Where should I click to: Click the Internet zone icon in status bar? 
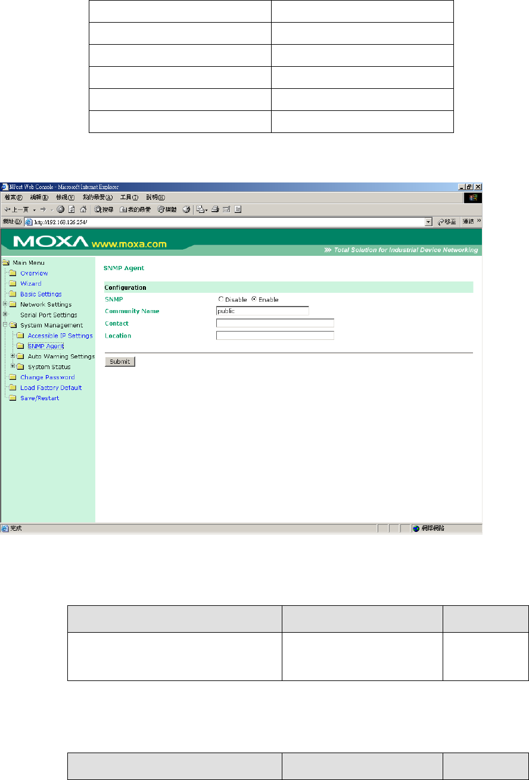point(416,528)
